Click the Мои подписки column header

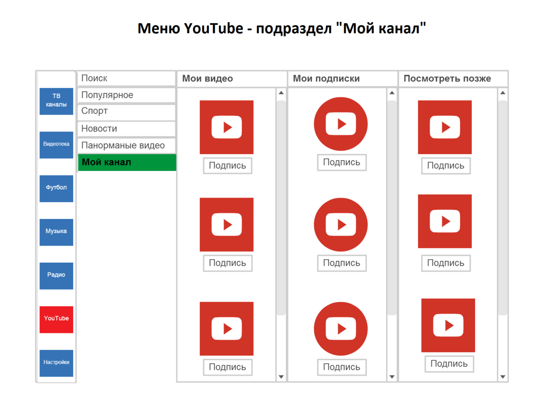[x=343, y=79]
